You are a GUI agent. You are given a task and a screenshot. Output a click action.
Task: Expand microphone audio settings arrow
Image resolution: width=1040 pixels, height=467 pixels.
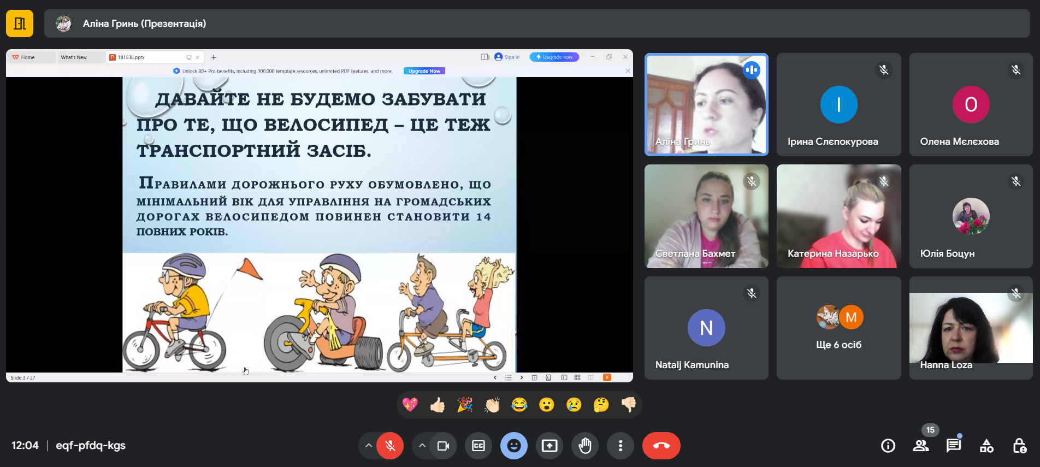pos(369,446)
